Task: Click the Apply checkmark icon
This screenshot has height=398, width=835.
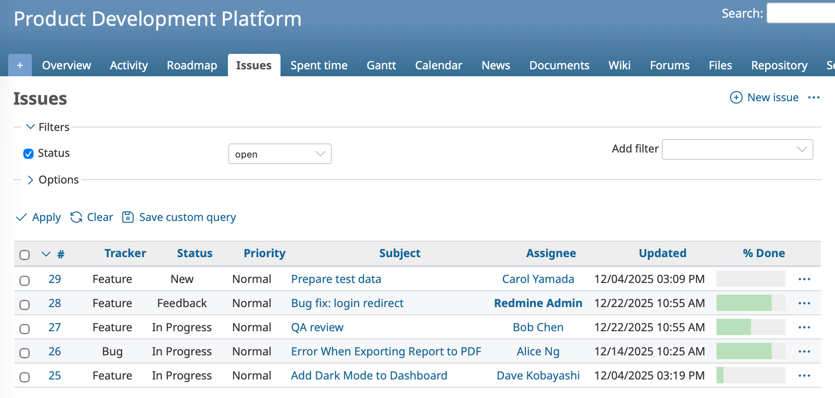Action: (x=21, y=218)
